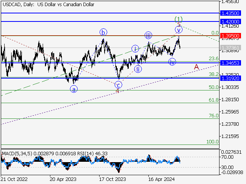
Task: Select the circled wave 'i' label
Action: [x=135, y=49]
